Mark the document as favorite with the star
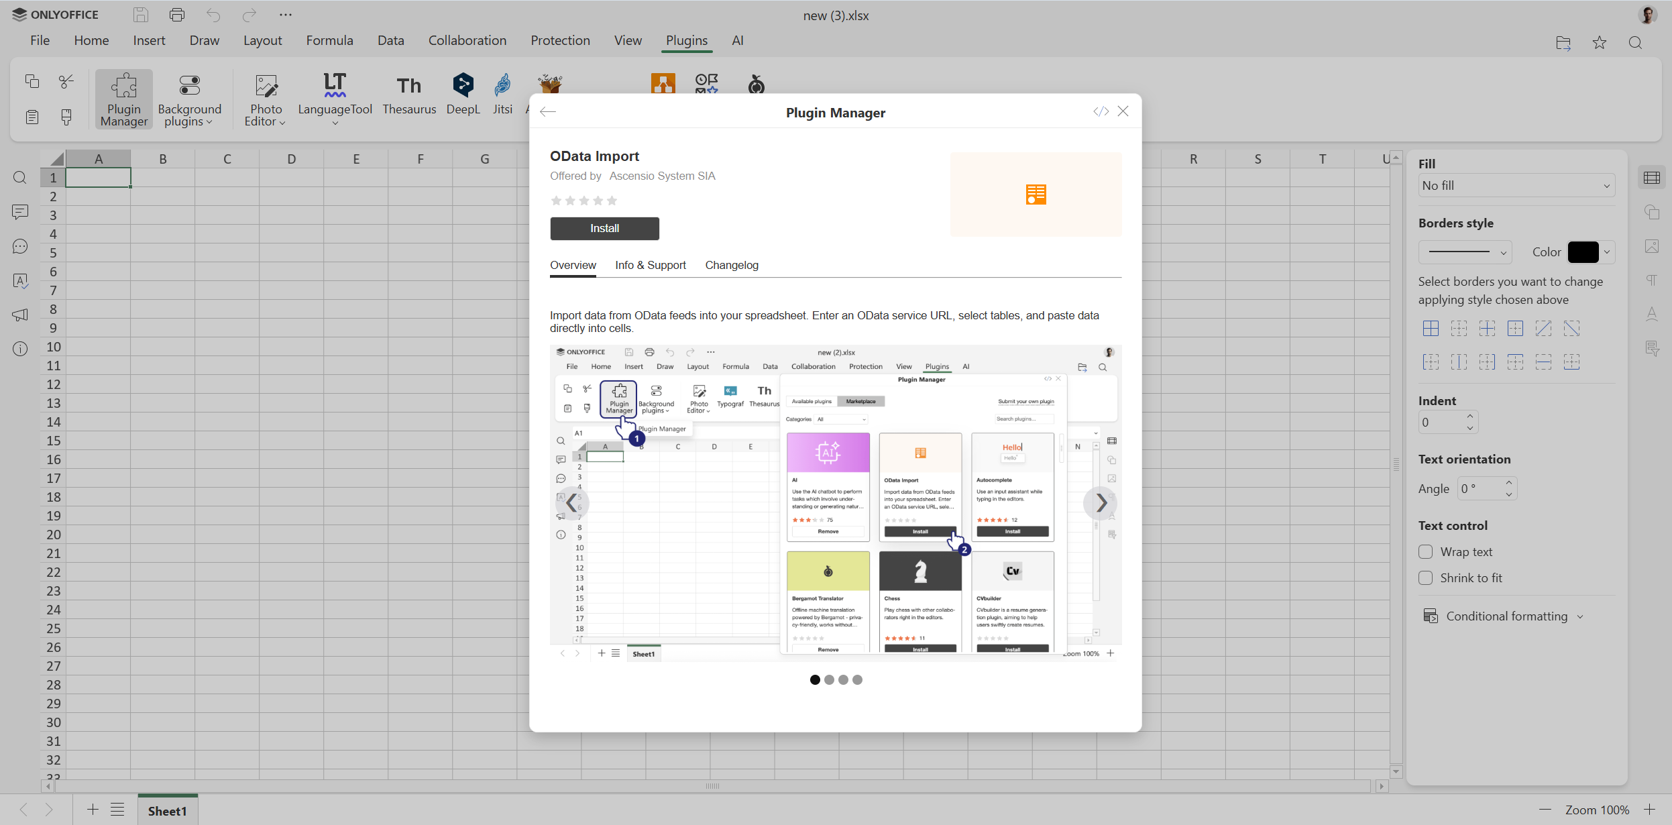 coord(1599,42)
